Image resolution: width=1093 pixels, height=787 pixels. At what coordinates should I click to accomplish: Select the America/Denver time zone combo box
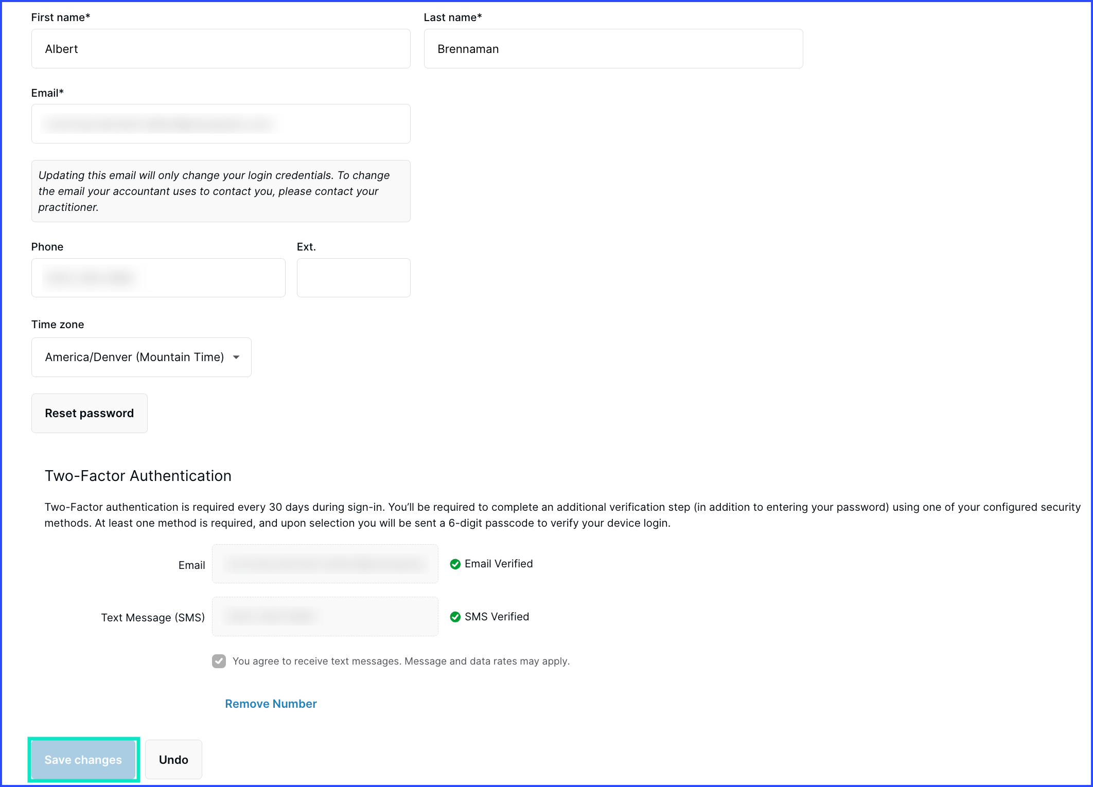tap(135, 357)
